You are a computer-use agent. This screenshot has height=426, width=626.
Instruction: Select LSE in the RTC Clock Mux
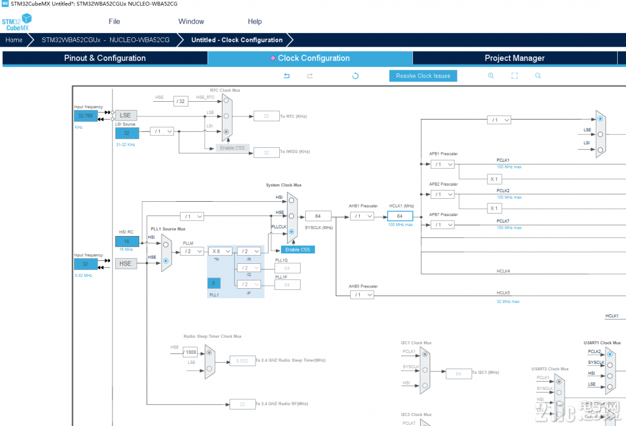(227, 116)
